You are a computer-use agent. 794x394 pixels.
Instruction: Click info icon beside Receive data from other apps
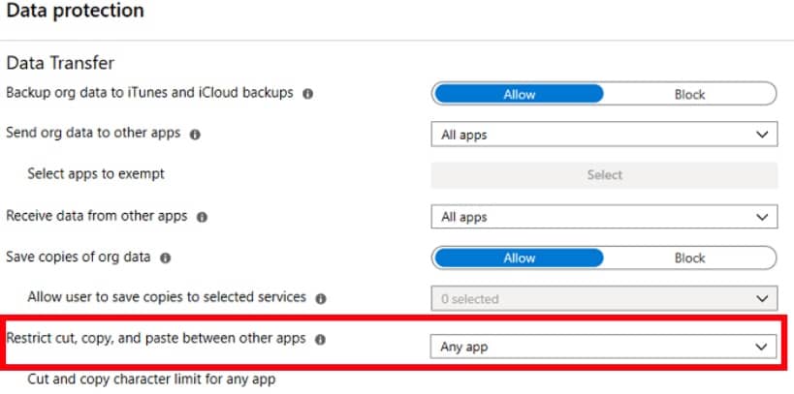(x=202, y=218)
